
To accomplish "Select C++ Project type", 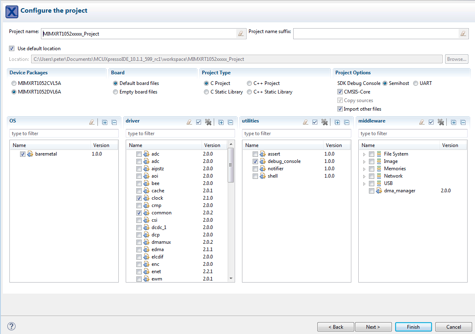I will 249,83.
